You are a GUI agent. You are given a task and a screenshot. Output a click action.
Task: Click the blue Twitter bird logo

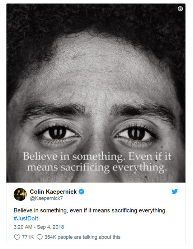(175, 191)
